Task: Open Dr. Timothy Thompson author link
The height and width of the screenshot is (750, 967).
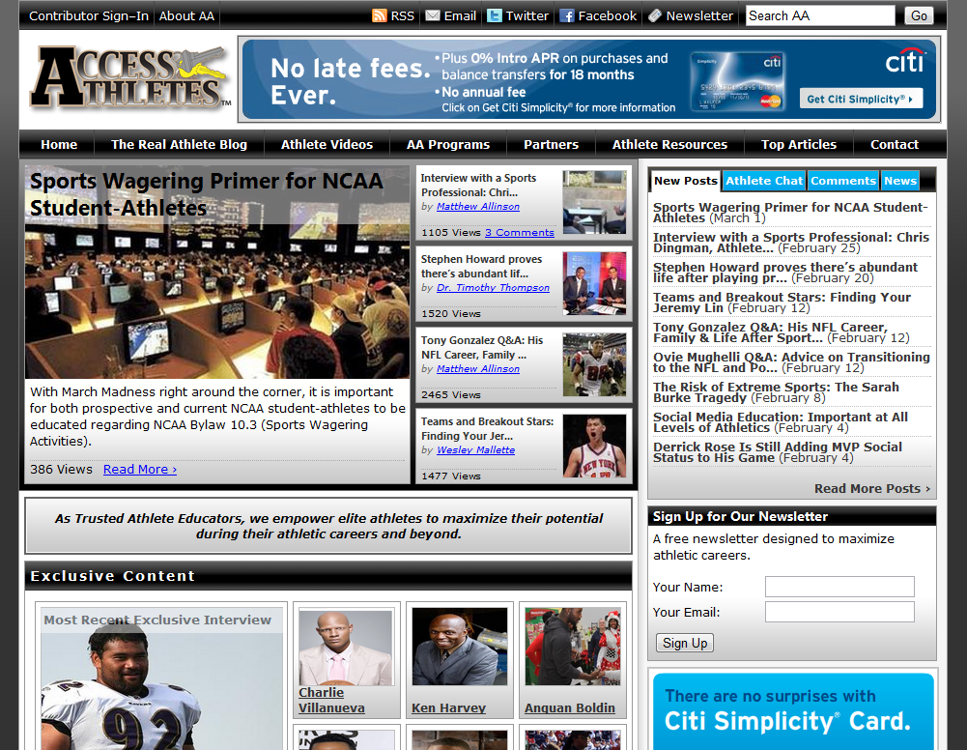Action: (493, 287)
